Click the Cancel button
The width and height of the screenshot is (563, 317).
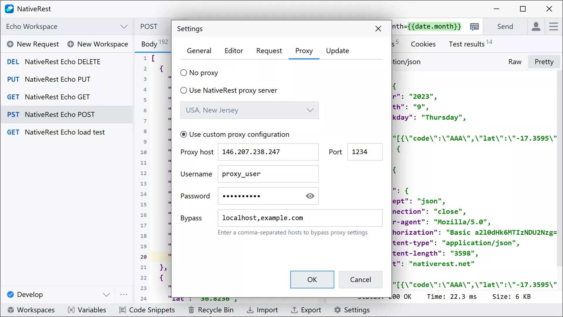coord(360,279)
